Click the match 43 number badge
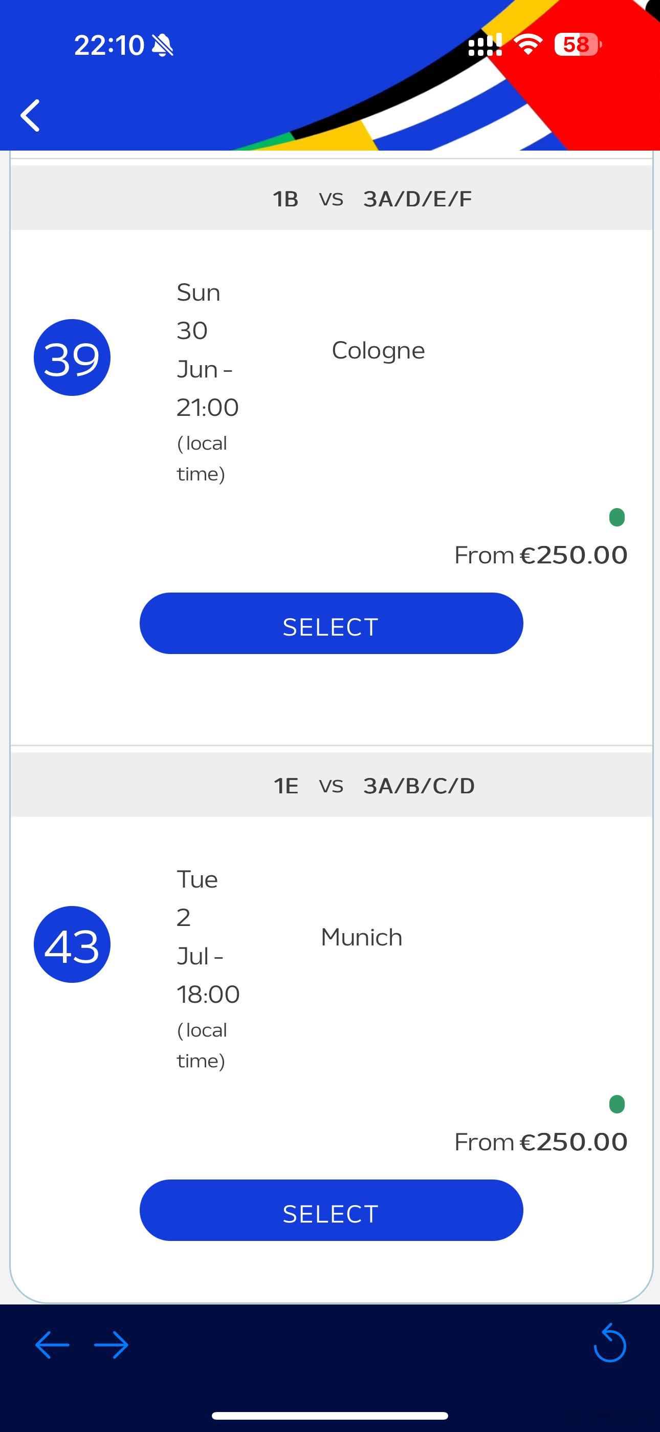The width and height of the screenshot is (660, 1432). coord(72,944)
